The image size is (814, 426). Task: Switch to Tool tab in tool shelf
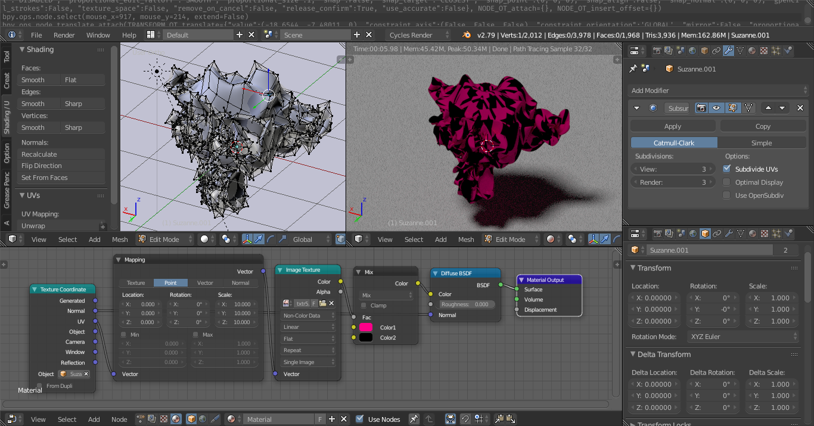(x=7, y=57)
